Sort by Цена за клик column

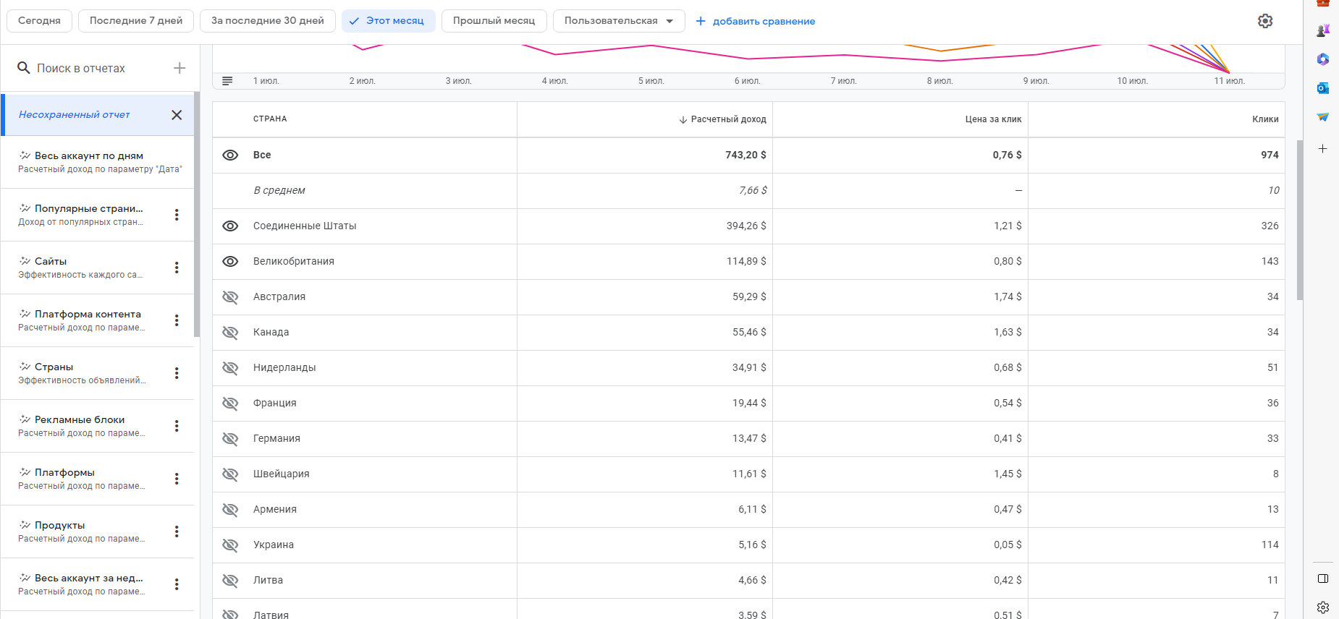point(993,119)
